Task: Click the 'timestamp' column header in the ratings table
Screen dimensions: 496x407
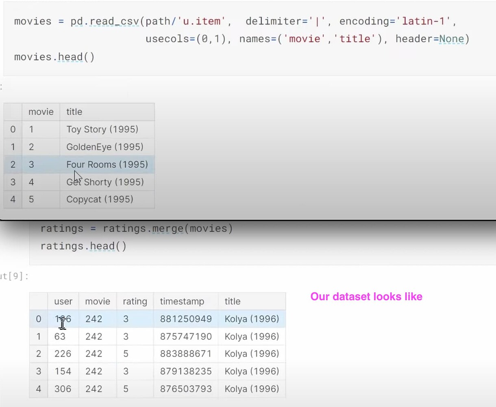Action: click(x=182, y=301)
